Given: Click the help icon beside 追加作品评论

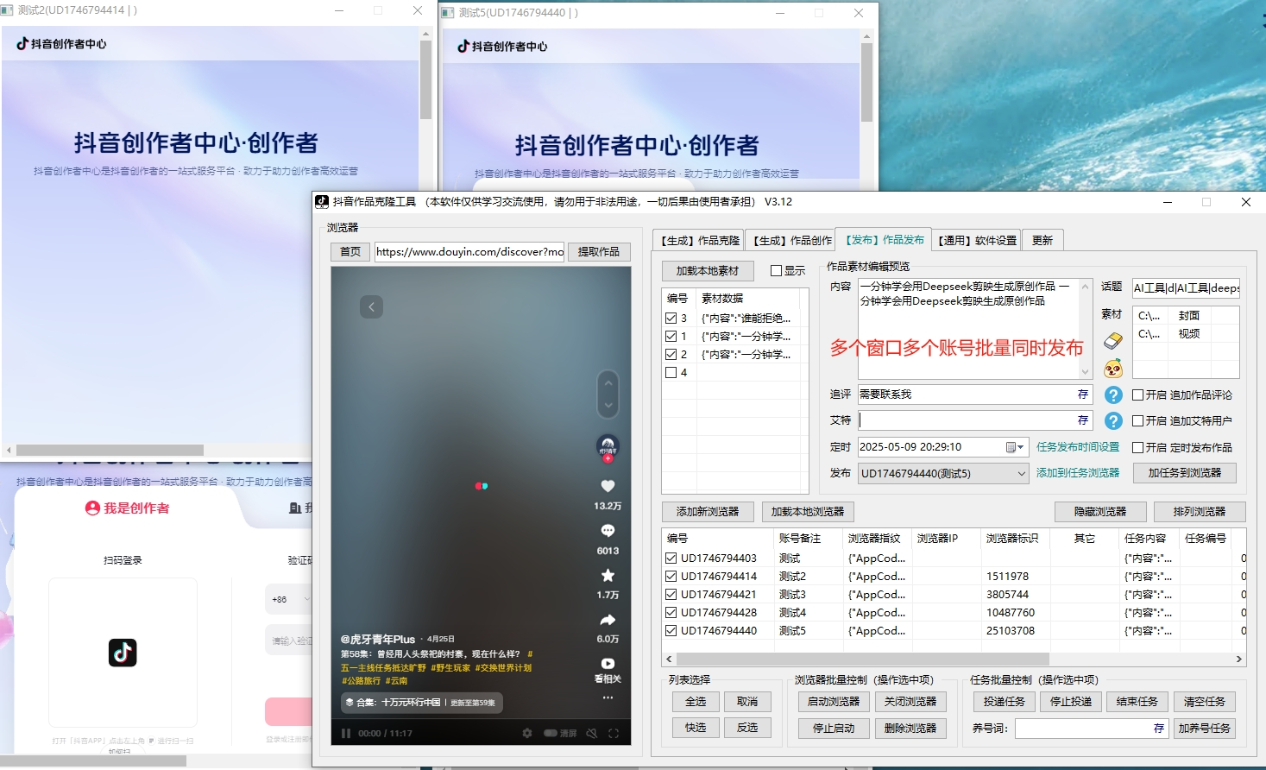Looking at the screenshot, I should click(x=1112, y=394).
